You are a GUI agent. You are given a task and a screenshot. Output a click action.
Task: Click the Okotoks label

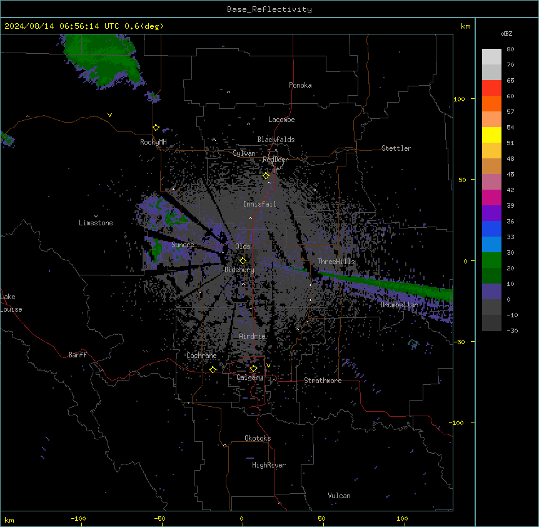pyautogui.click(x=258, y=438)
